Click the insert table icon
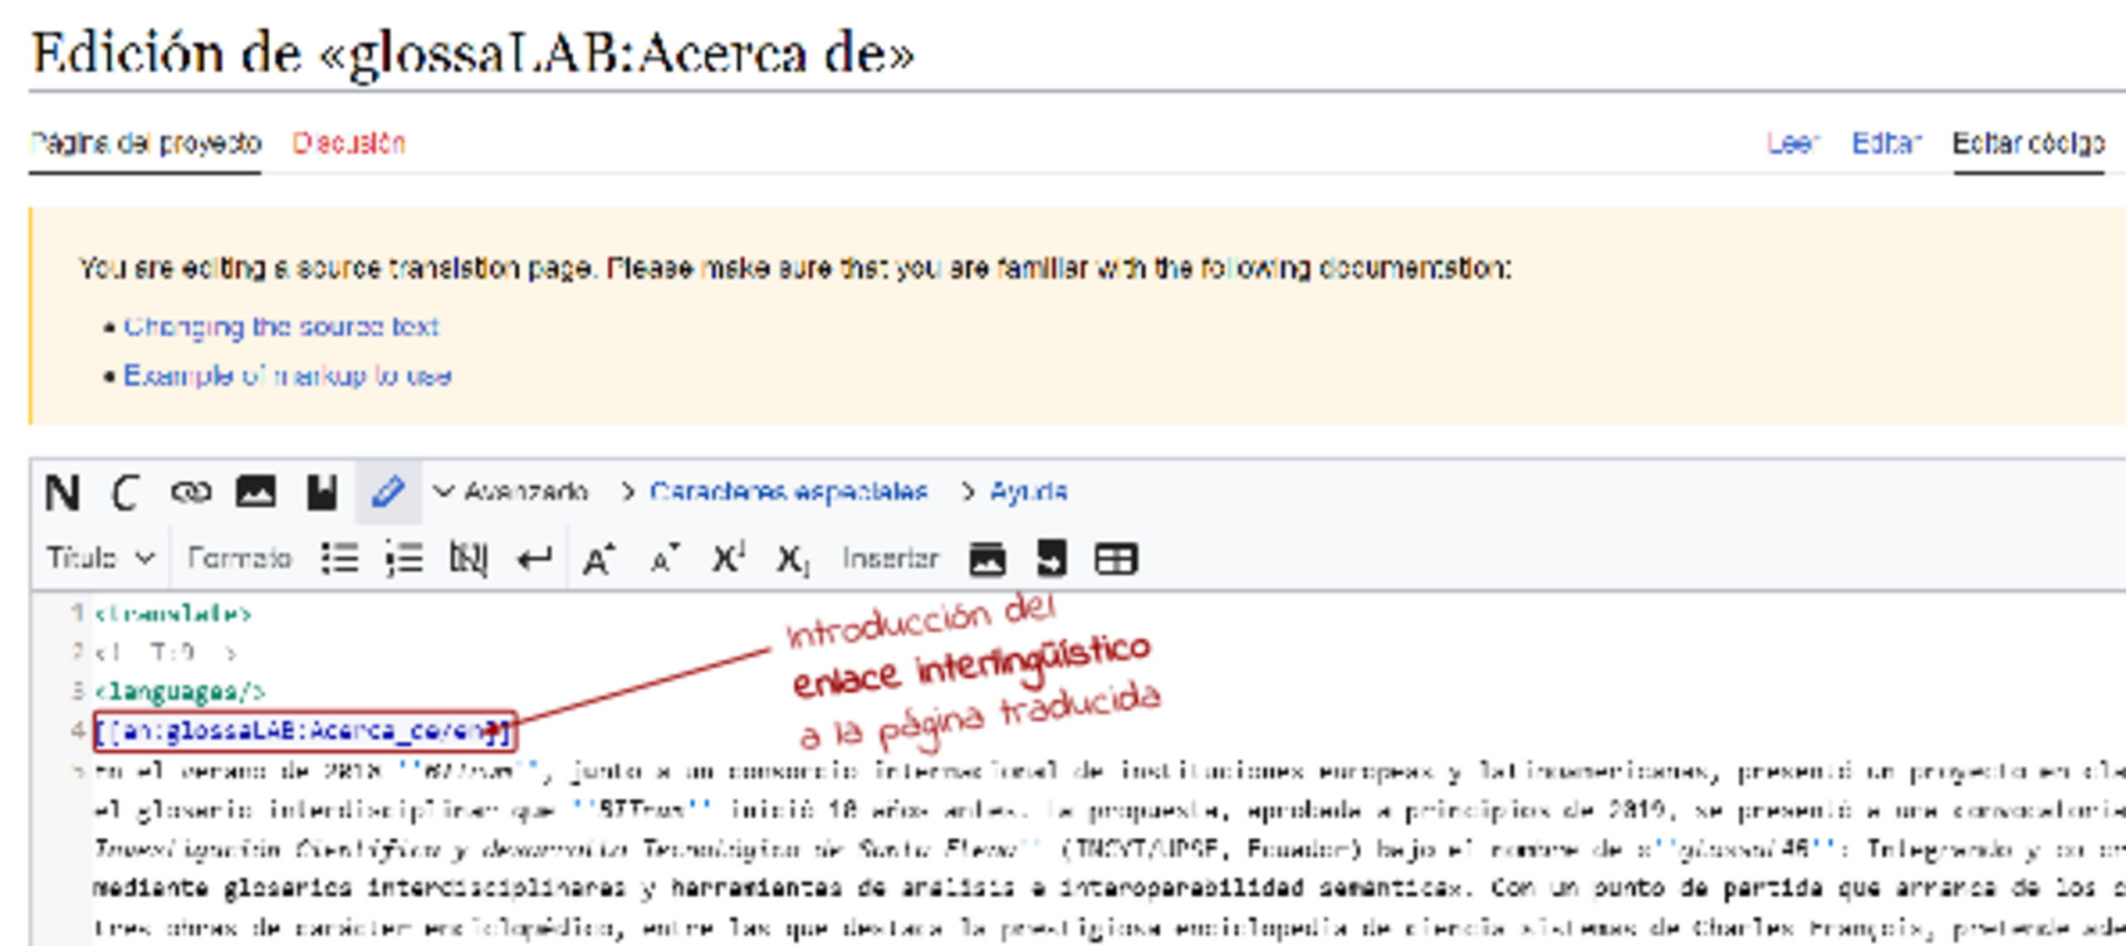The width and height of the screenshot is (2126, 946). tap(1115, 558)
